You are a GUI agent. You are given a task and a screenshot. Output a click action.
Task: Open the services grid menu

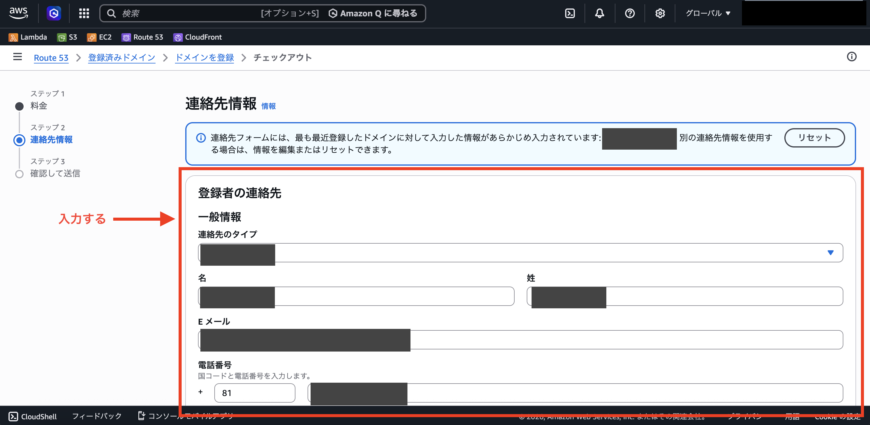pos(84,13)
